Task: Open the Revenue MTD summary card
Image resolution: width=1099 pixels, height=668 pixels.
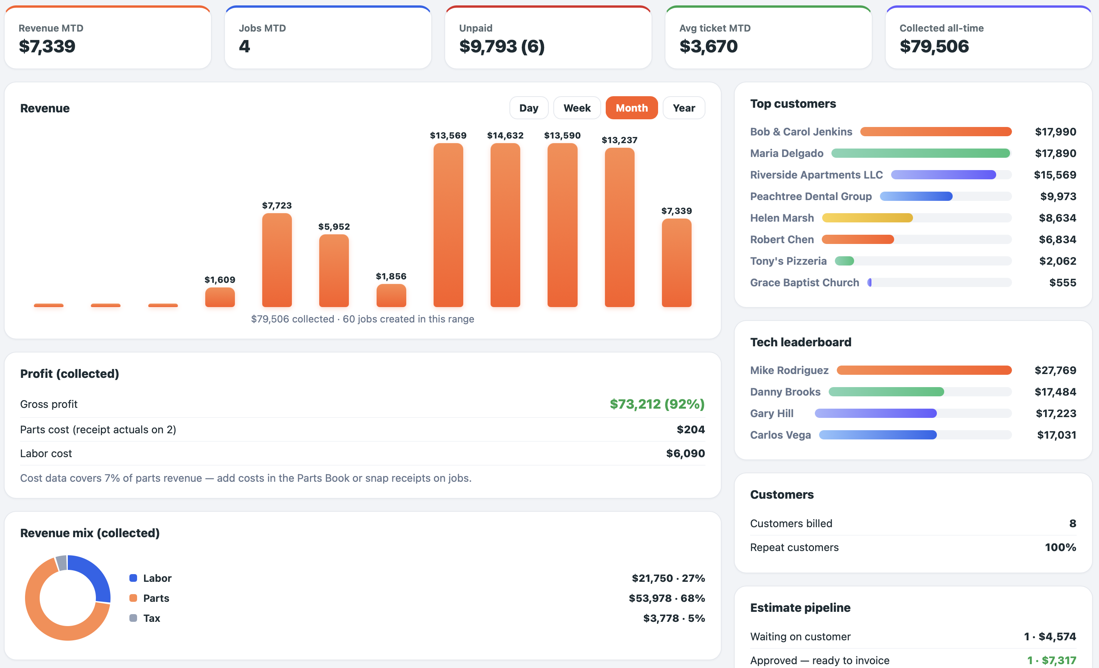Action: coord(107,37)
